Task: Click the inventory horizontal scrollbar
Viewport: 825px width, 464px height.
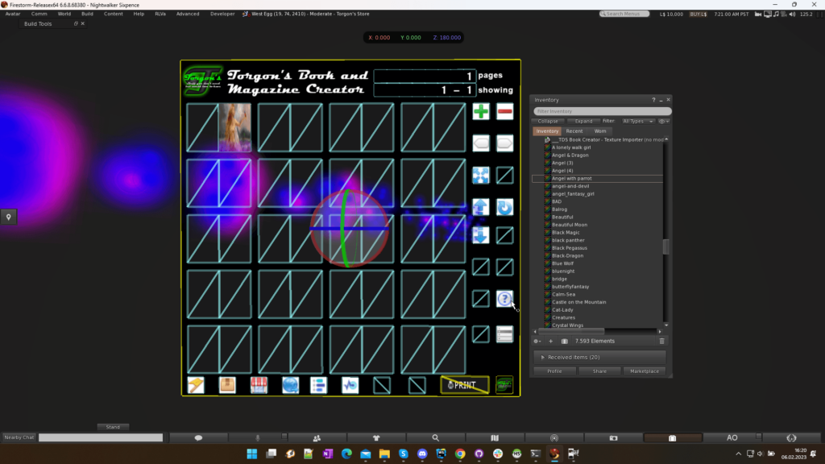Action: [571, 331]
